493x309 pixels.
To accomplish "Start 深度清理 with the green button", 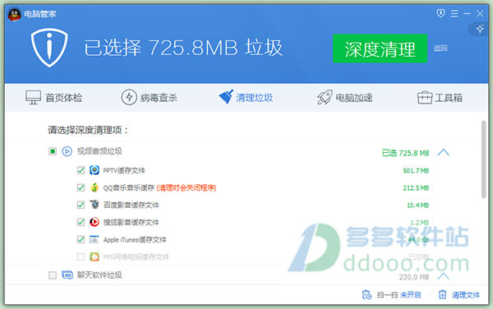I will 380,48.
